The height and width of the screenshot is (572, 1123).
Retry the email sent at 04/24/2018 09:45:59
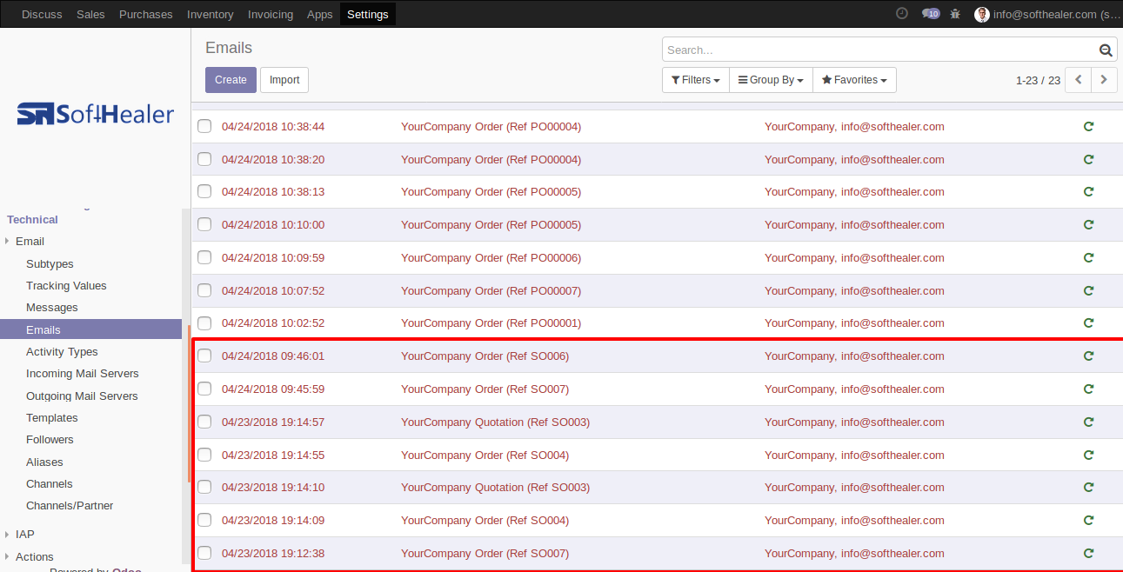[x=1088, y=389]
